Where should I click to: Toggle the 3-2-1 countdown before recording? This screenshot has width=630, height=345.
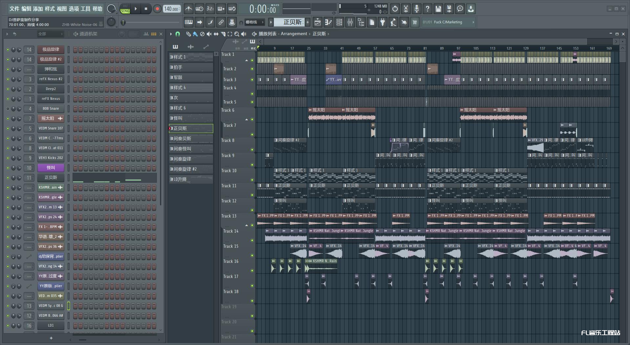(210, 9)
